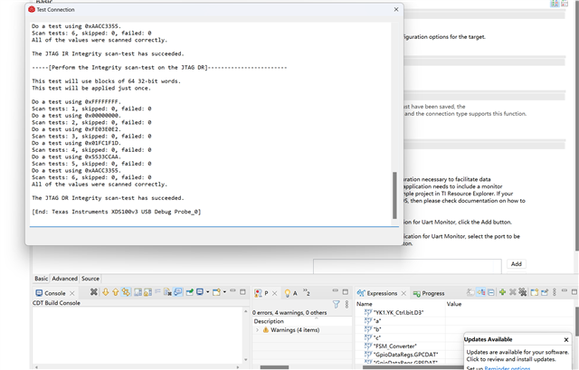This screenshot has width=579, height=370.
Task: Close the Expressions tab
Action: (x=403, y=293)
